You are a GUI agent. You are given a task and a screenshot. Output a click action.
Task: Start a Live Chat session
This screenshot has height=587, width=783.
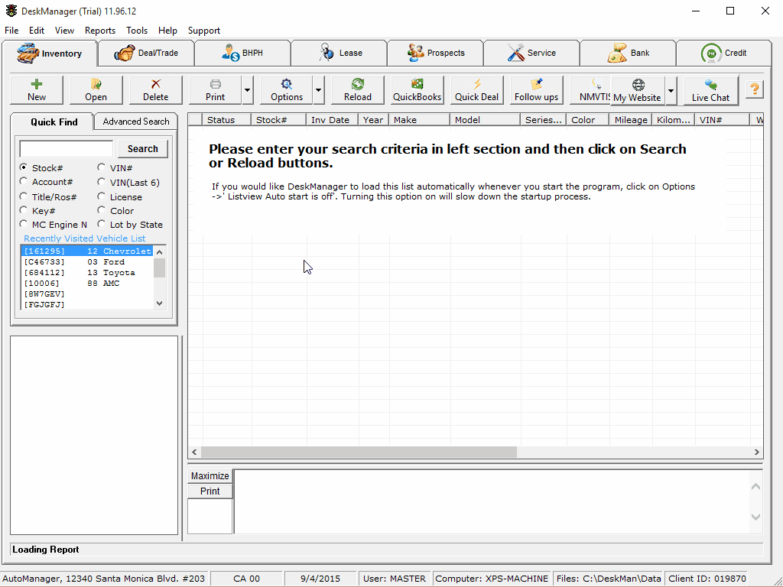pyautogui.click(x=710, y=90)
